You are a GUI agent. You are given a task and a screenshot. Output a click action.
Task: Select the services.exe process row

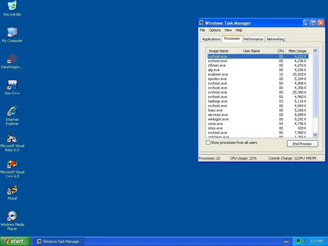click(x=258, y=115)
